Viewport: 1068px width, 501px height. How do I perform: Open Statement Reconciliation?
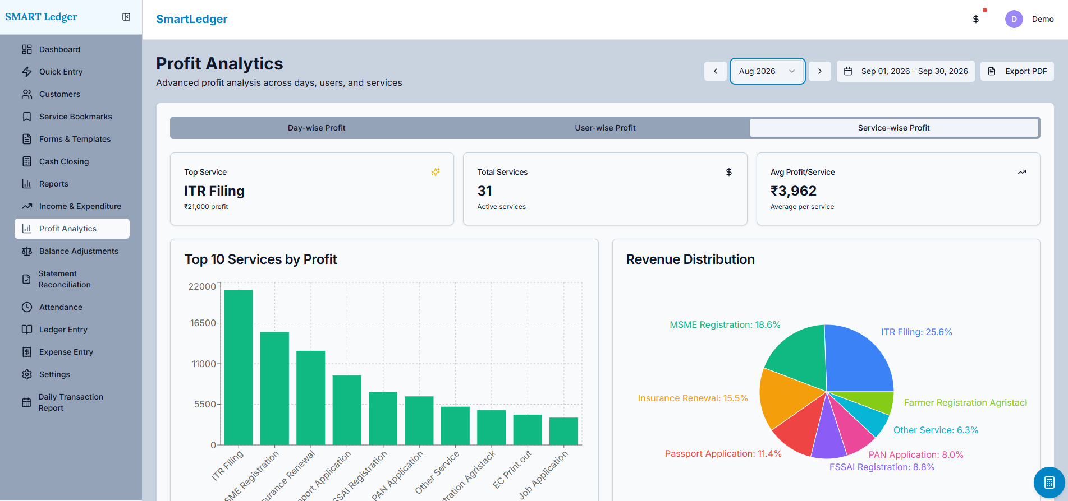click(x=72, y=279)
